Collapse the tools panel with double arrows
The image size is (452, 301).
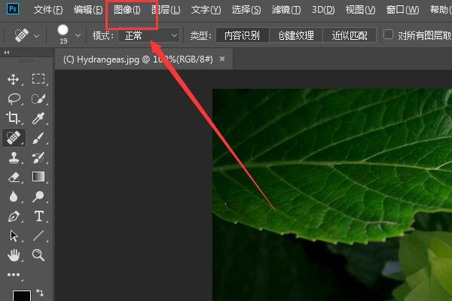7,52
